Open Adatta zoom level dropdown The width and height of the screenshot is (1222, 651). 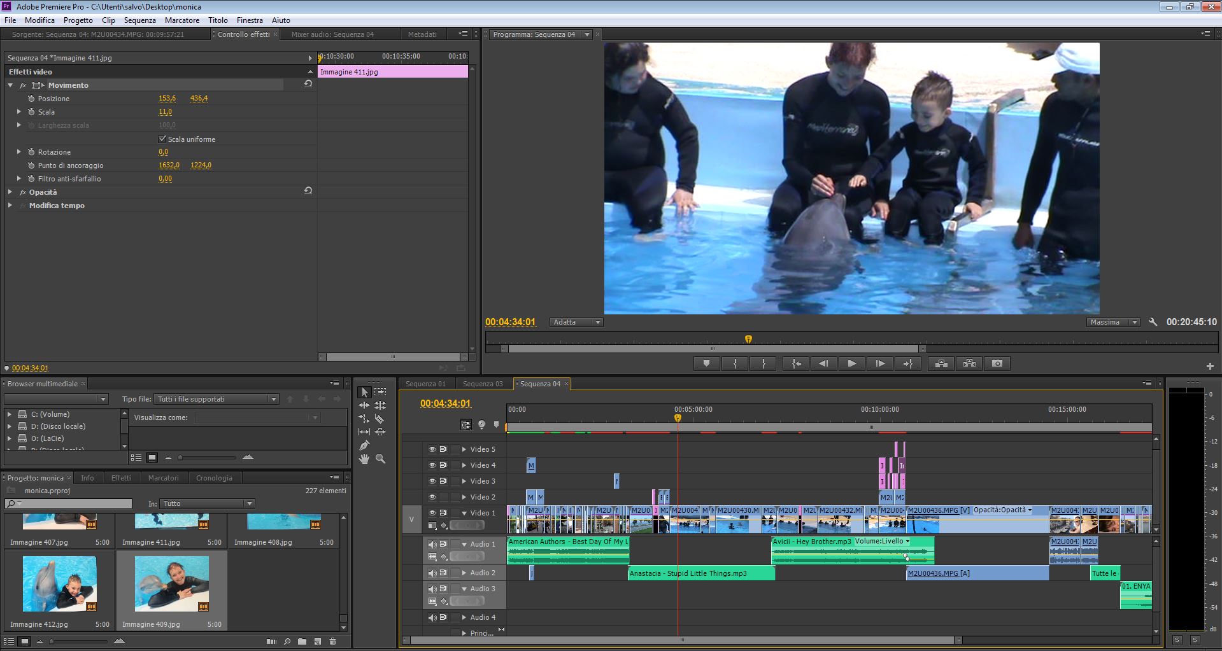point(576,322)
